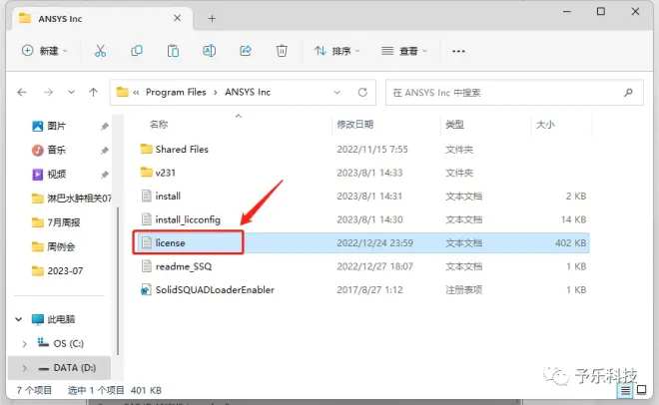Sort by 名称 (Name) column header
The image size is (659, 405).
(159, 125)
